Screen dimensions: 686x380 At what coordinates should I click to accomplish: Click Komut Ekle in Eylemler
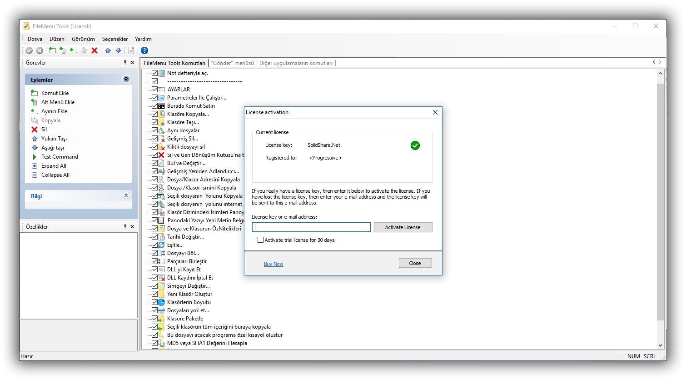coord(55,93)
